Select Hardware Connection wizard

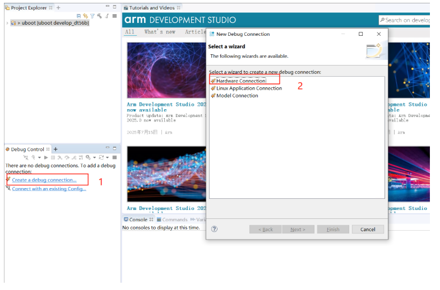click(x=240, y=81)
